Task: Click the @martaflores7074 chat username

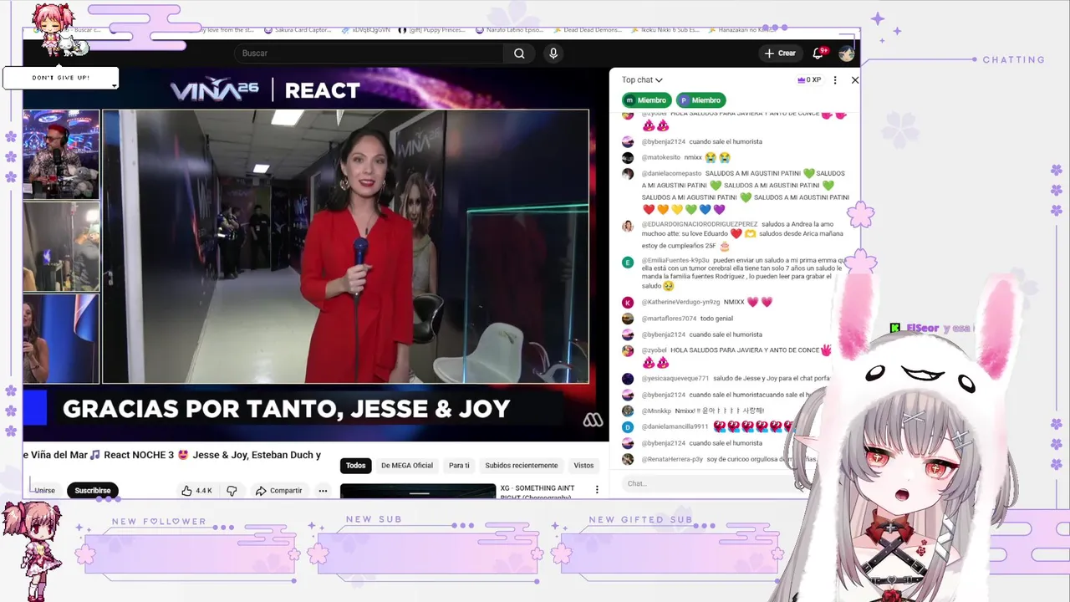Action: [x=669, y=319]
